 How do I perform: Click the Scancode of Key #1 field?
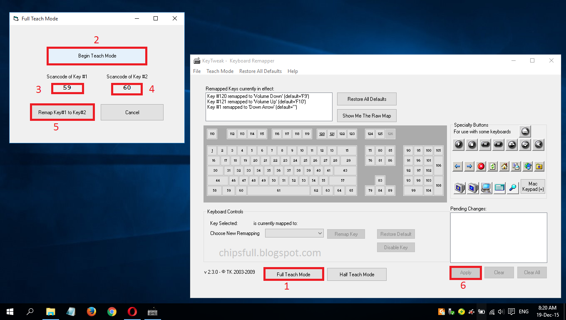tap(67, 88)
